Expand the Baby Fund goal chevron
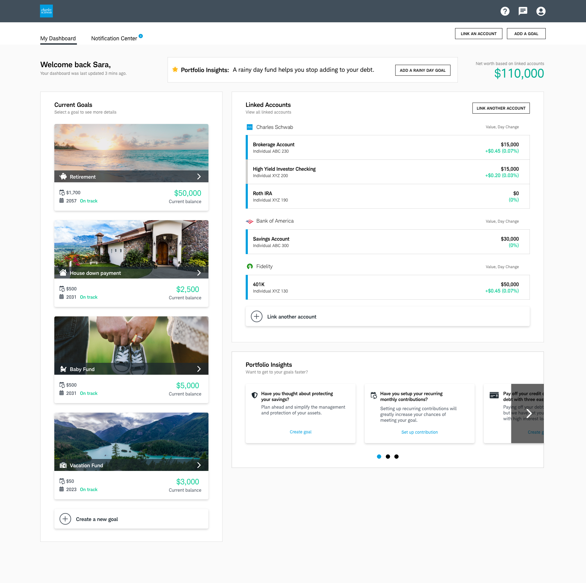The width and height of the screenshot is (586, 583). click(199, 369)
